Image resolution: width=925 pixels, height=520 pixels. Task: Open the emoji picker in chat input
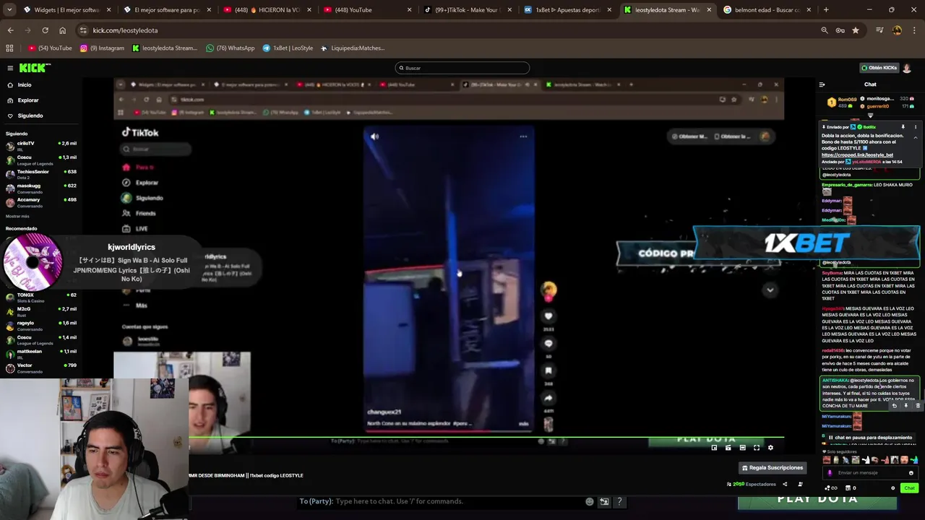[911, 473]
